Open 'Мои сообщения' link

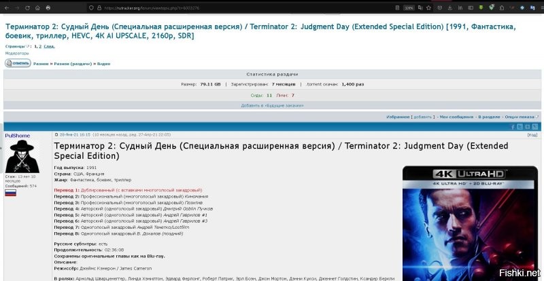point(456,117)
